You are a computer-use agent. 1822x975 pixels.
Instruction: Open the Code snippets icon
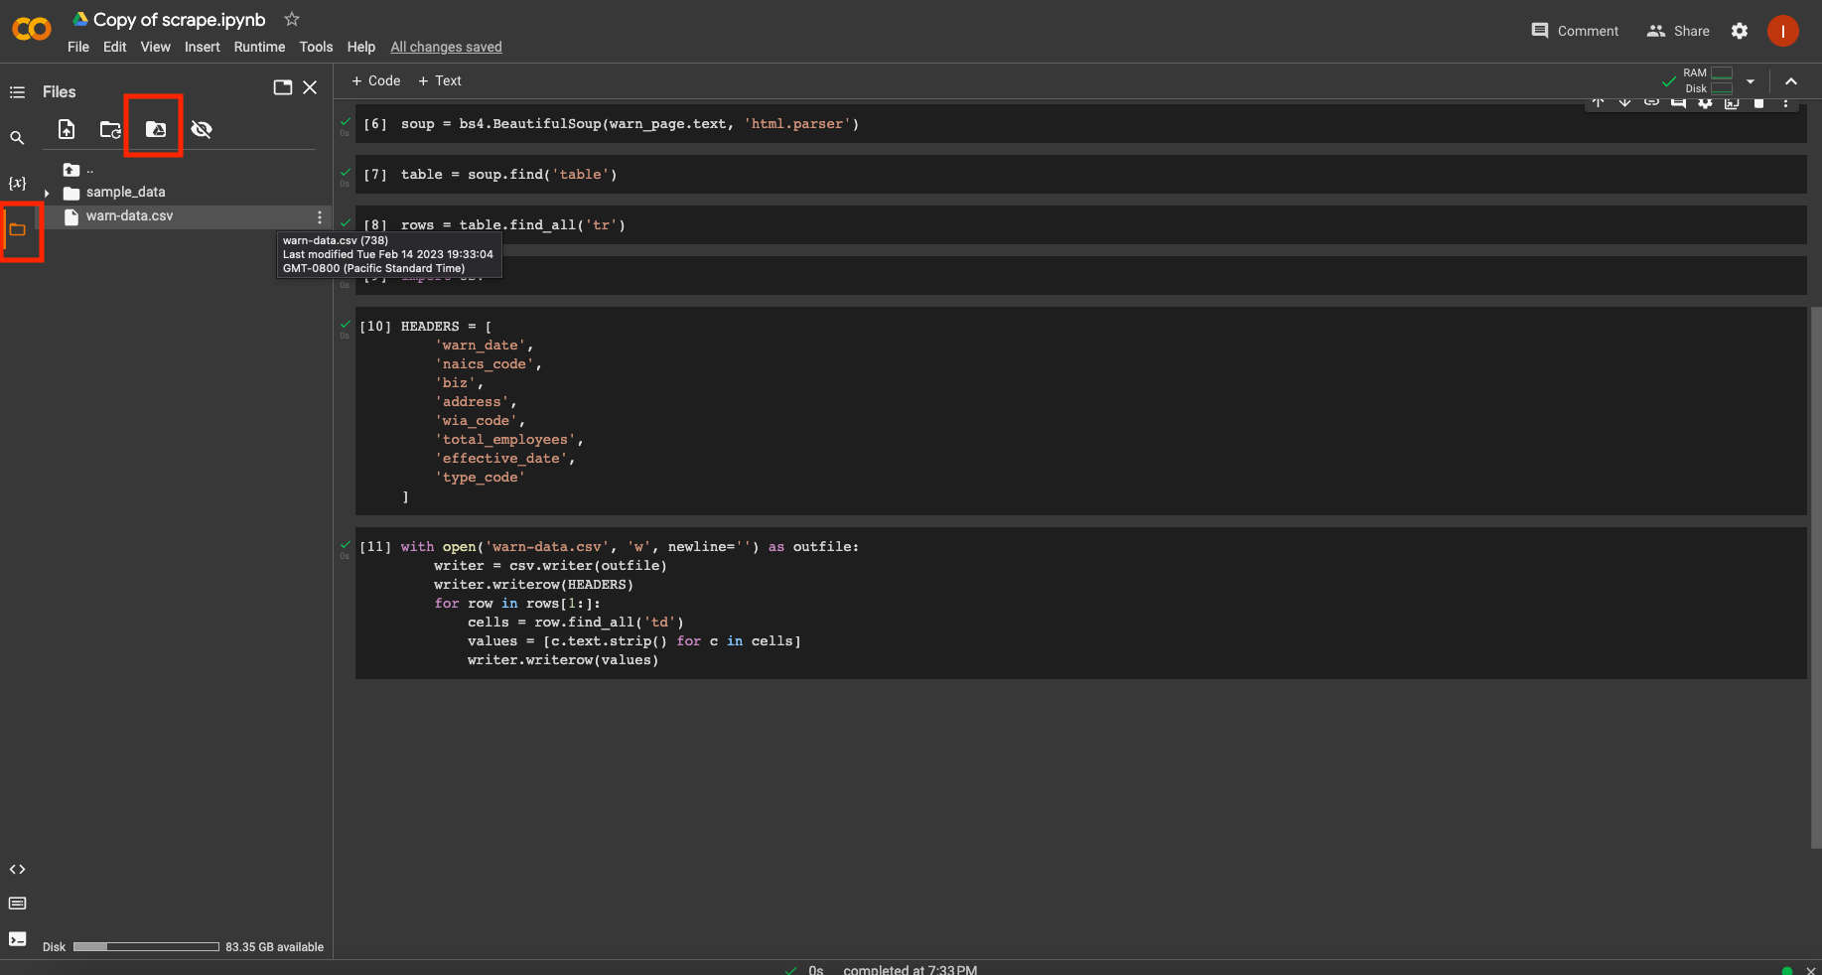(17, 870)
